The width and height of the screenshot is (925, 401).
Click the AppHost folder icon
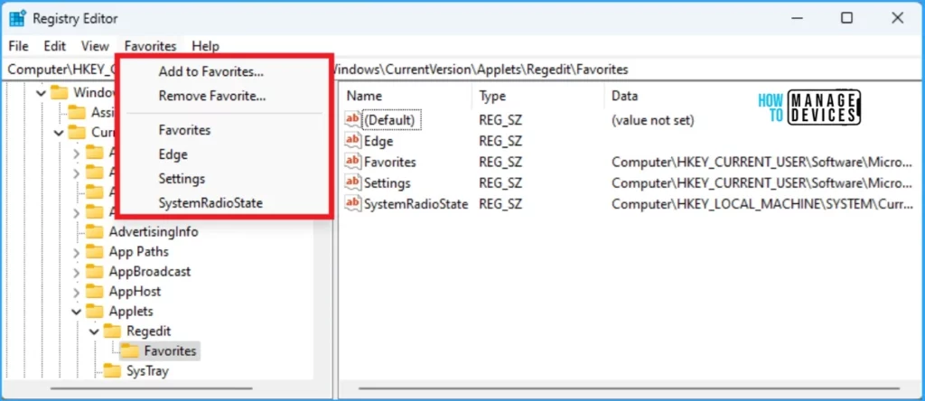click(94, 292)
